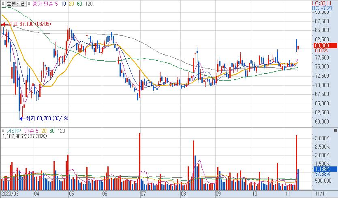Click the 2,000K volume axis label
The width and height of the screenshot is (338, 198).
click(322, 155)
